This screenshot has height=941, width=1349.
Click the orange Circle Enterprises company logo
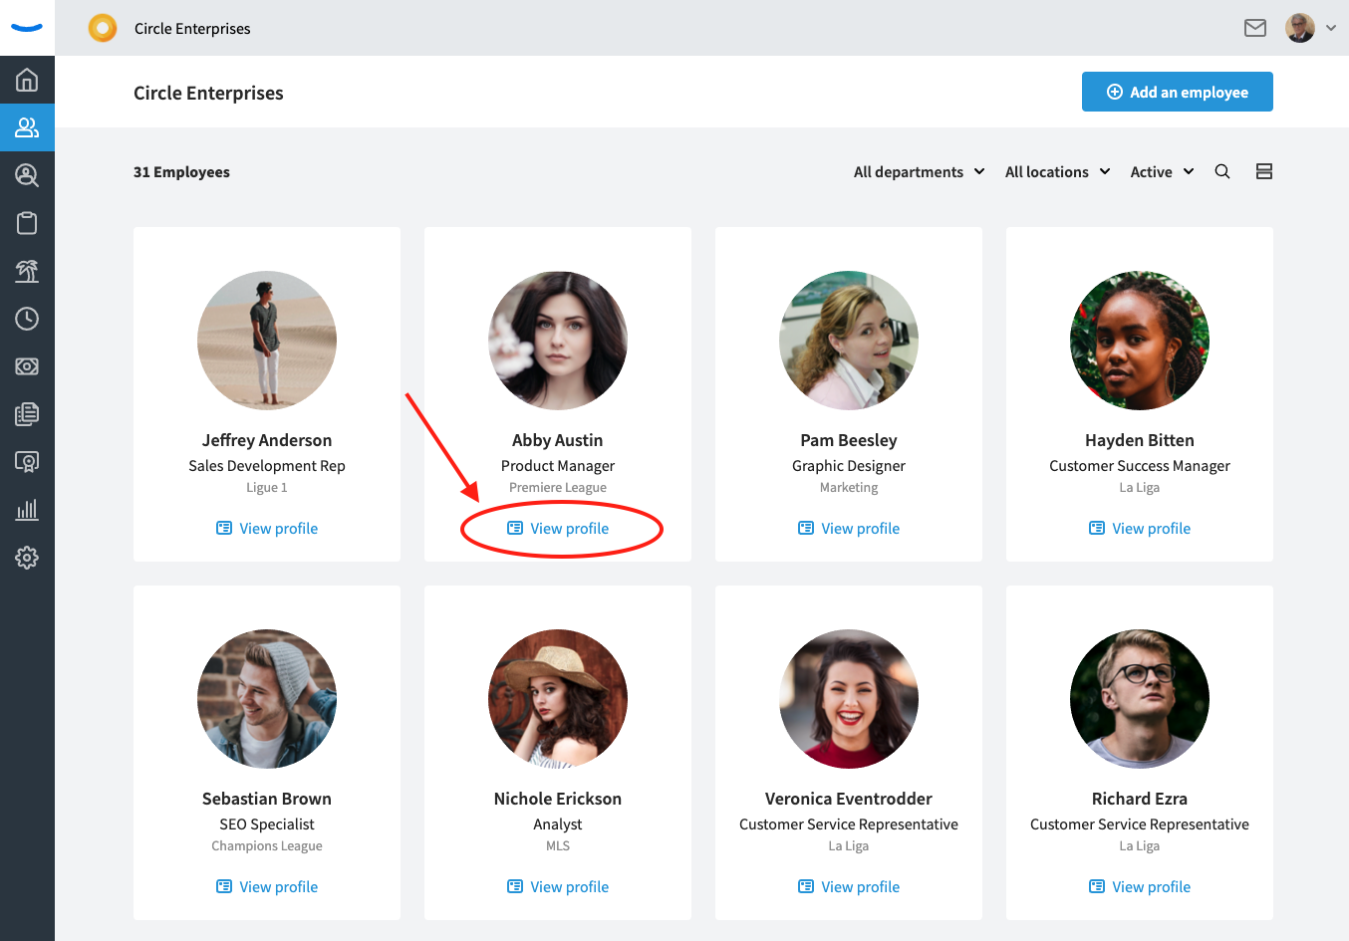[x=103, y=28]
